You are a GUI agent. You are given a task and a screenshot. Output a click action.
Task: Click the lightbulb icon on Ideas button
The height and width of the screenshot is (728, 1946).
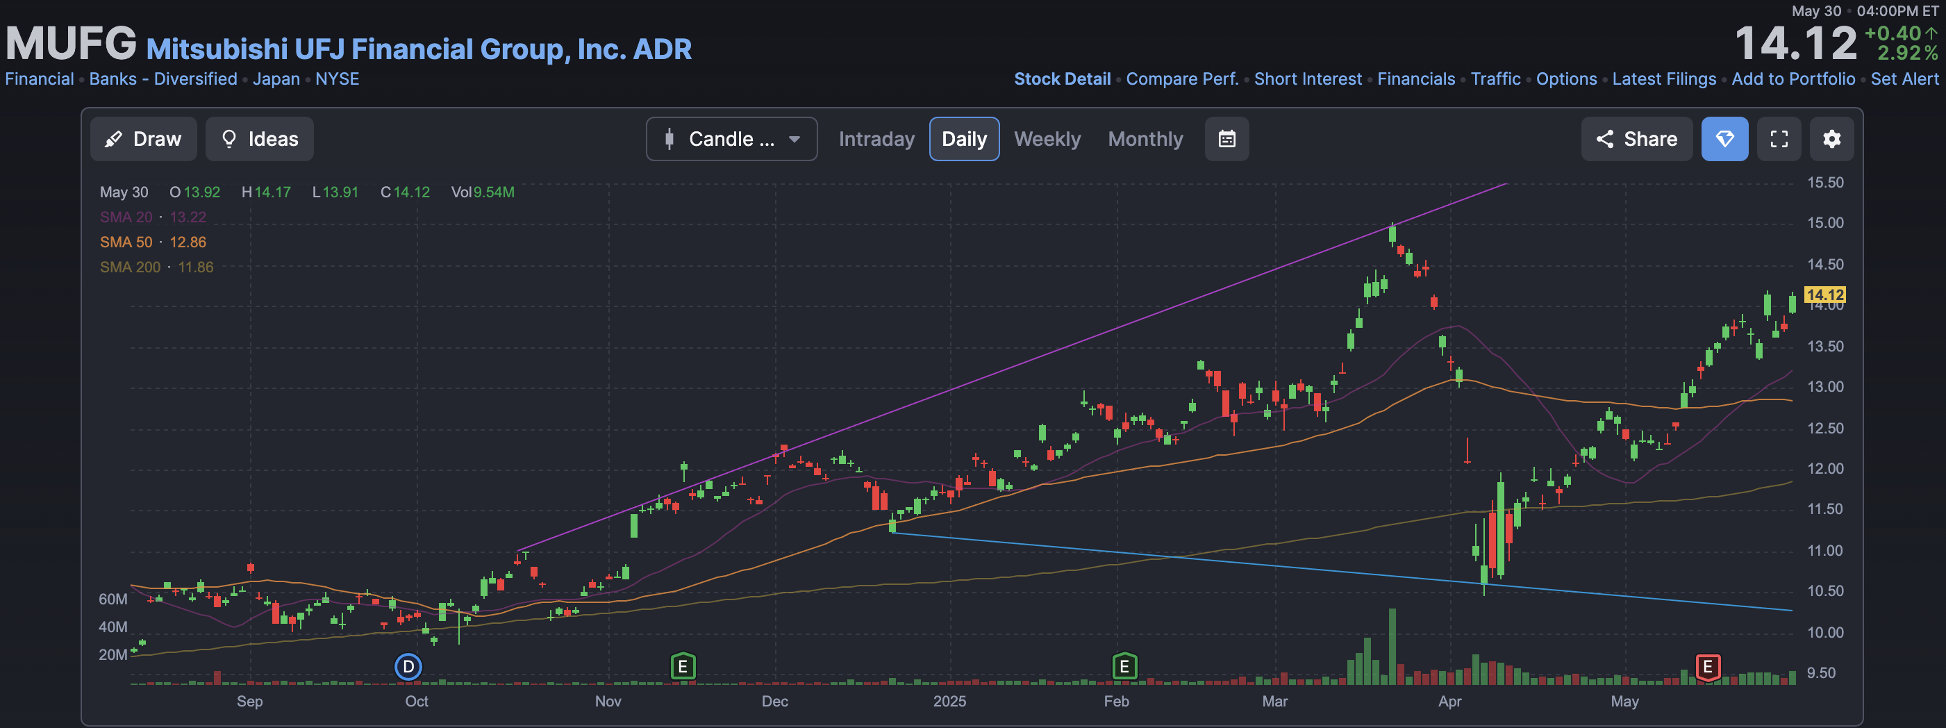click(229, 139)
